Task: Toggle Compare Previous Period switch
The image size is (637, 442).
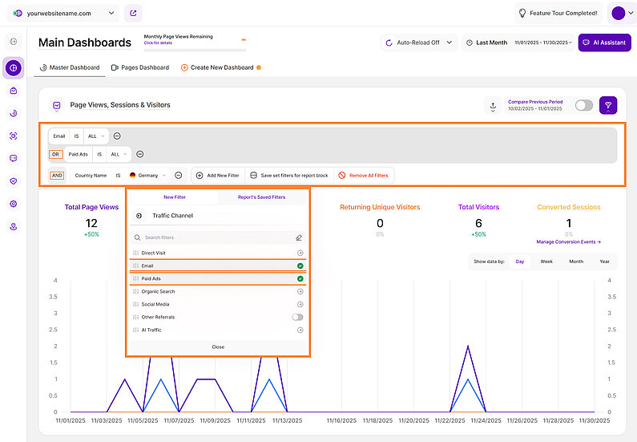Action: point(584,105)
